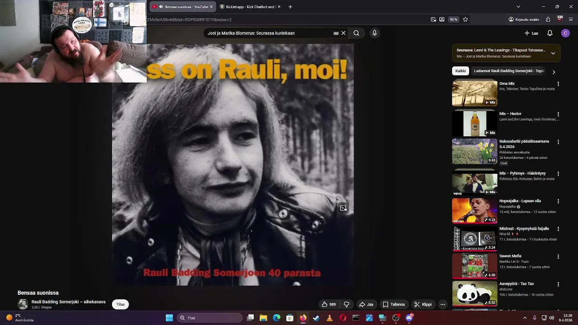Open OBS Studio from the taskbar

click(x=396, y=318)
